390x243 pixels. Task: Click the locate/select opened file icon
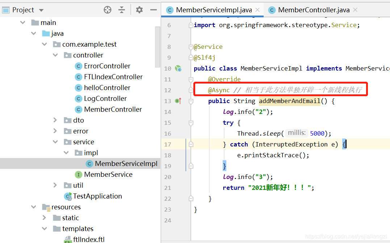(108, 10)
